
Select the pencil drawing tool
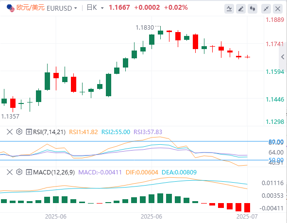click(x=241, y=8)
